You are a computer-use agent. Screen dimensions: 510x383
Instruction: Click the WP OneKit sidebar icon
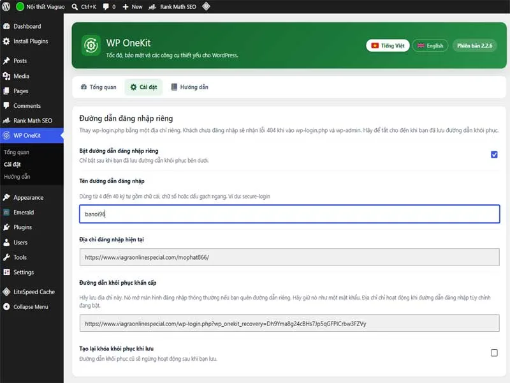6,135
